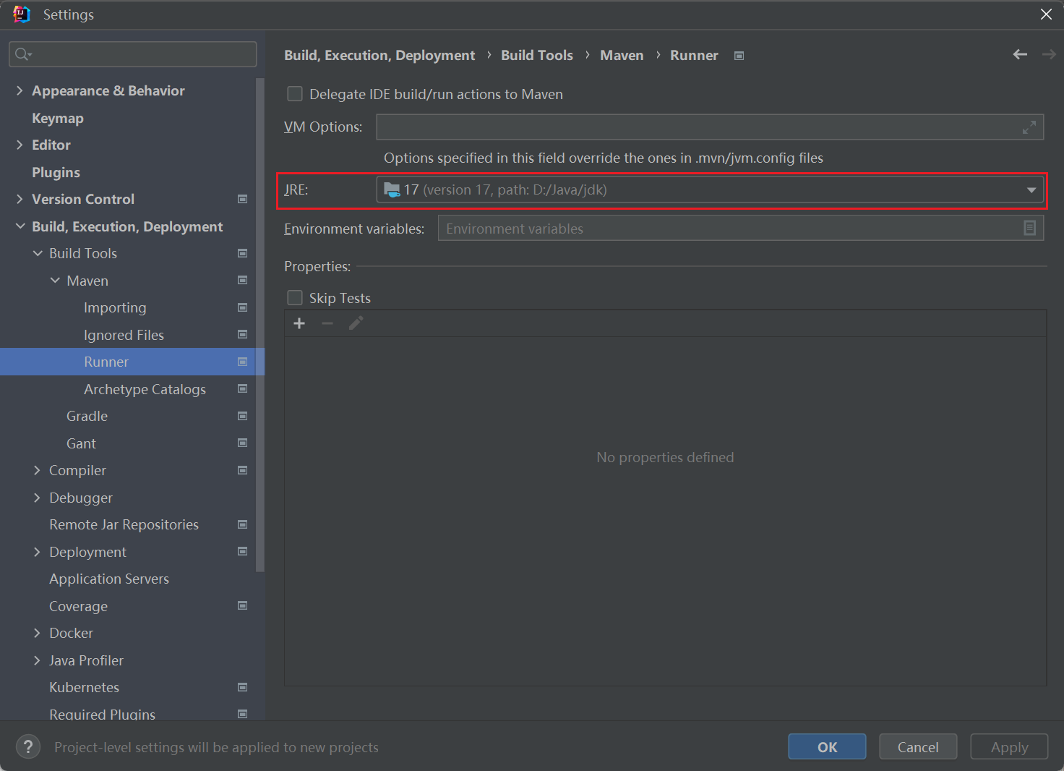Image resolution: width=1064 pixels, height=771 pixels.
Task: Collapse Build, Execution, Deployment chevron
Action: [20, 226]
